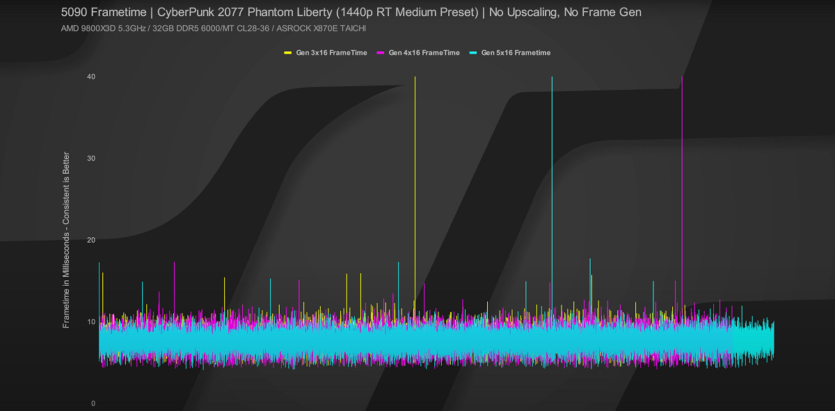Click the y-axis label 'Frametime in Milliseconds'
This screenshot has height=411, width=835.
66,240
